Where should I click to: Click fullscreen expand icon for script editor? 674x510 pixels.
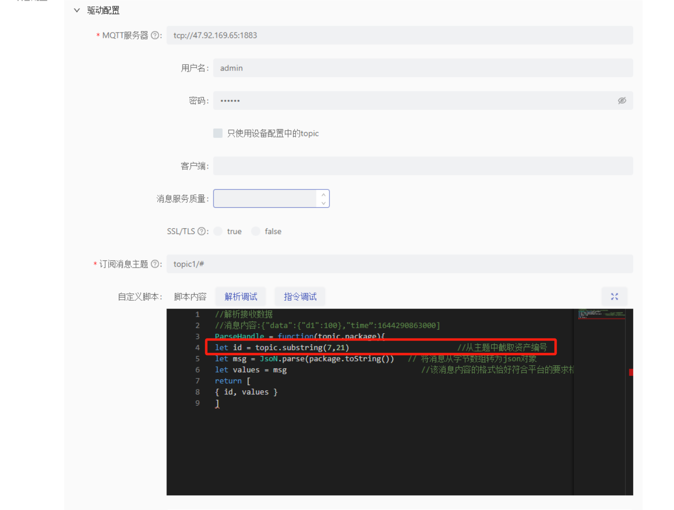(614, 296)
